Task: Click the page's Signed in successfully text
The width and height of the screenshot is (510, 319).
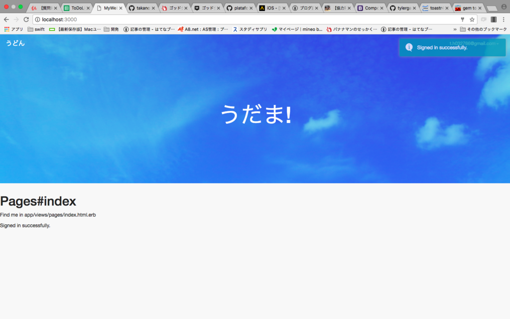Action: tap(25, 226)
